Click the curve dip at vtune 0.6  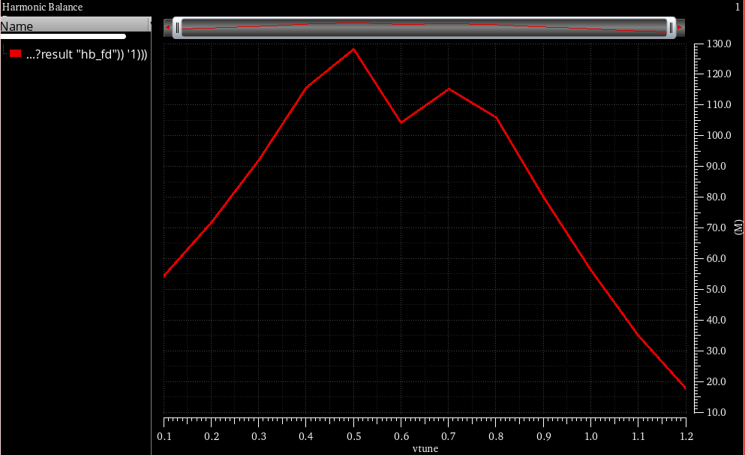click(401, 122)
